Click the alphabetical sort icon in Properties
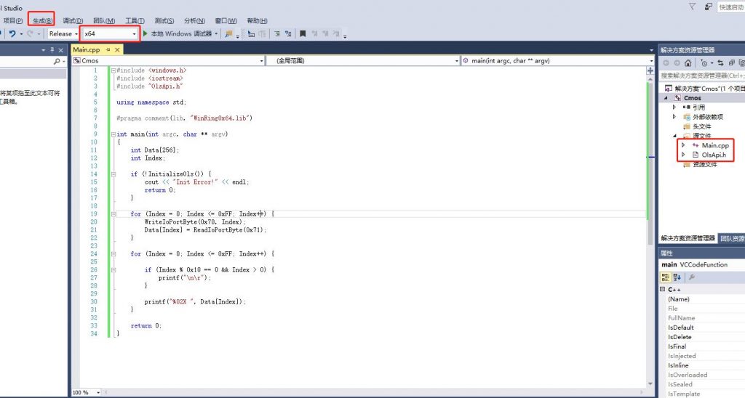This screenshot has height=398, width=745. click(x=676, y=277)
